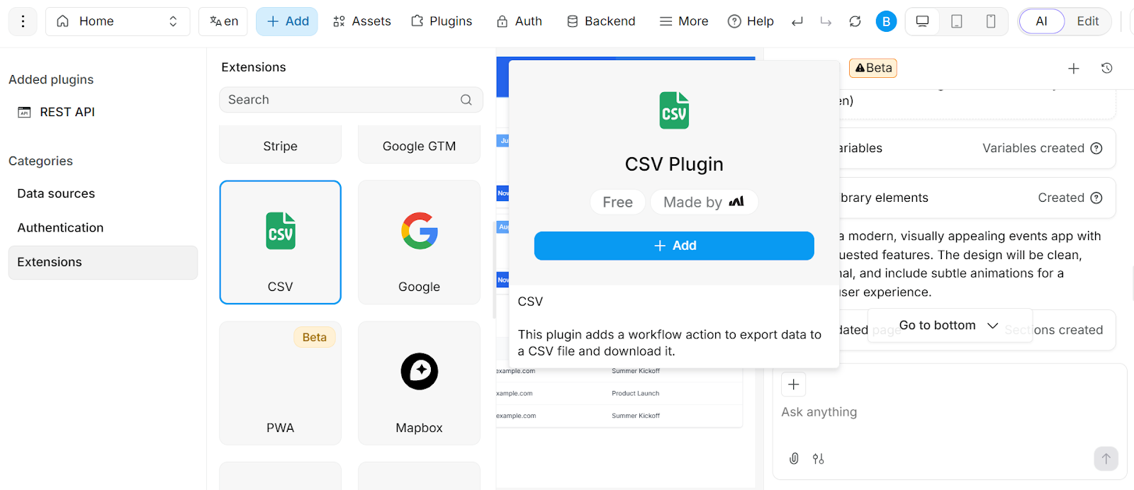Open the Assets menu
Viewport: 1134px width, 490px height.
(x=361, y=21)
